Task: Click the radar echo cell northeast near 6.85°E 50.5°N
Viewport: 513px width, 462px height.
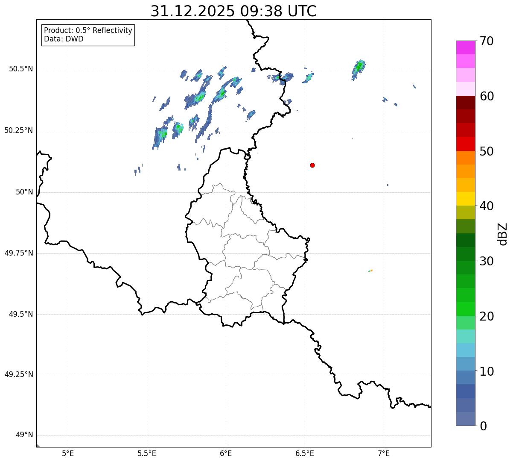Action: pyautogui.click(x=359, y=69)
